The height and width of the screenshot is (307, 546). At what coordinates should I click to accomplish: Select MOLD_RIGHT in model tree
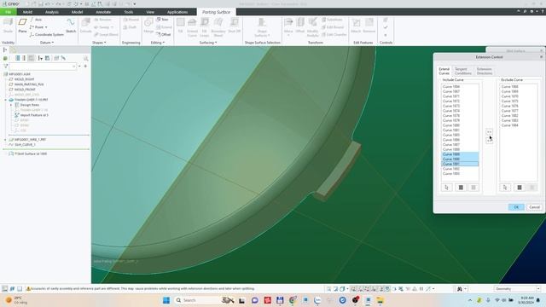(24, 79)
